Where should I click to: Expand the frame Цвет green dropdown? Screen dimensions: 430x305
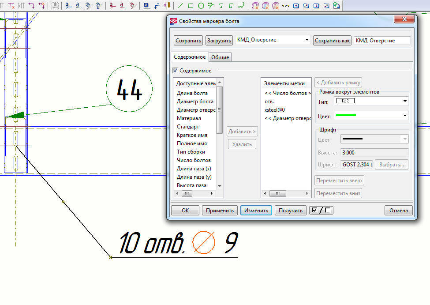[x=405, y=116]
